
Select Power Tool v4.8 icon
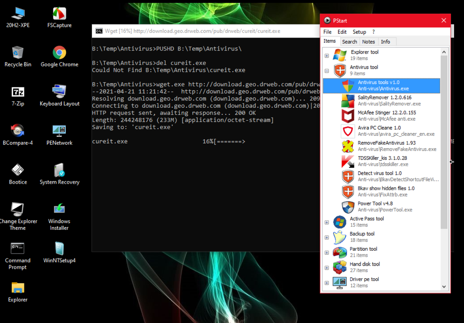(348, 207)
